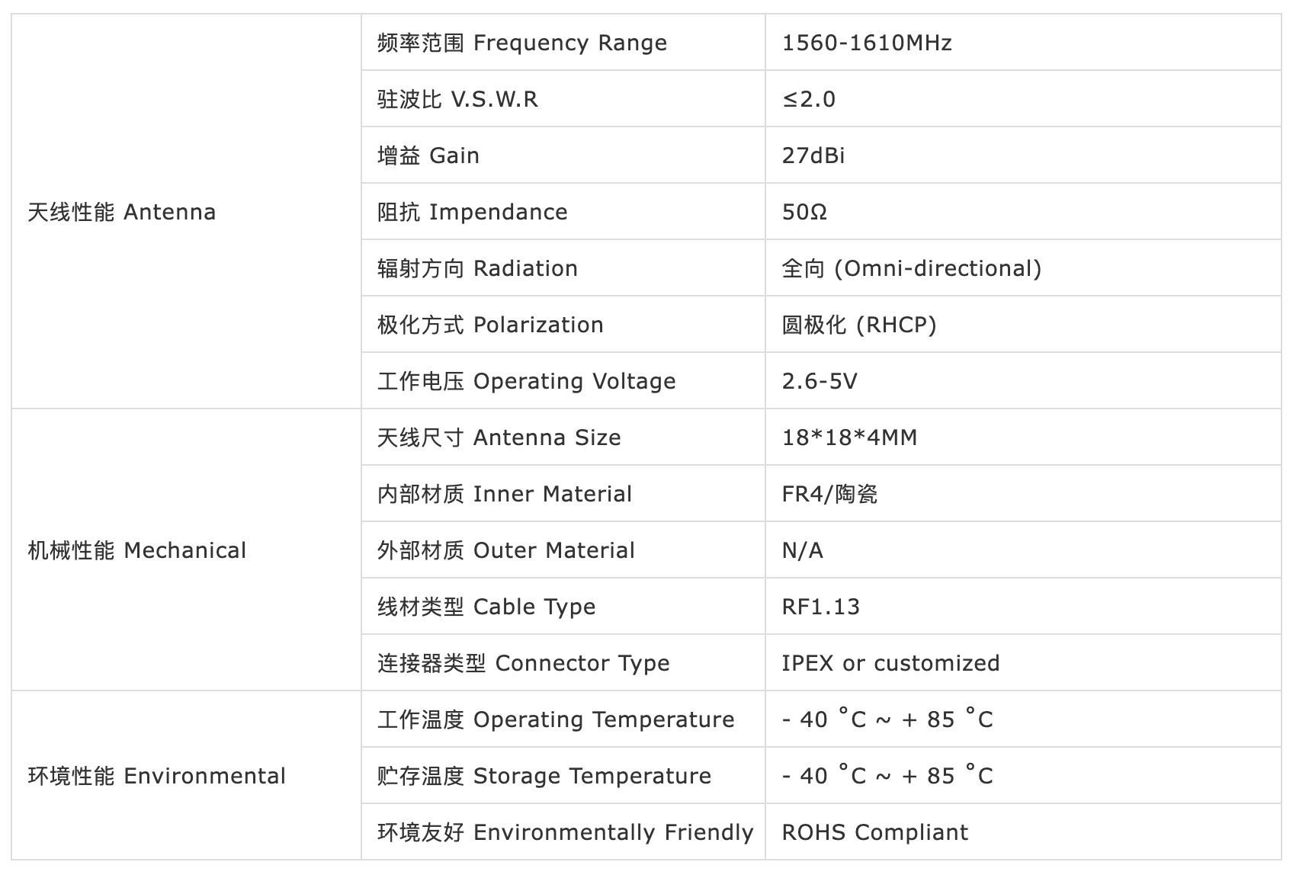Viewport: 1296px width, 878px height.
Task: Select the Storage Temperature label cell
Action: (563, 775)
